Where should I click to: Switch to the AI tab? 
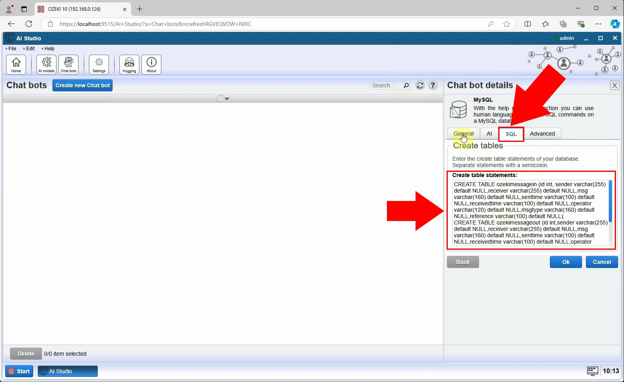click(x=489, y=134)
